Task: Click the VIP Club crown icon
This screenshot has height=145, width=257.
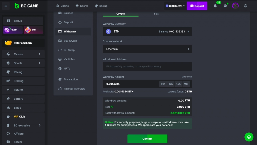Action: click(x=8, y=116)
